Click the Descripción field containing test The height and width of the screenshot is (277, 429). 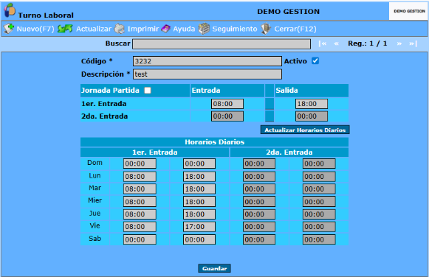tap(207, 74)
